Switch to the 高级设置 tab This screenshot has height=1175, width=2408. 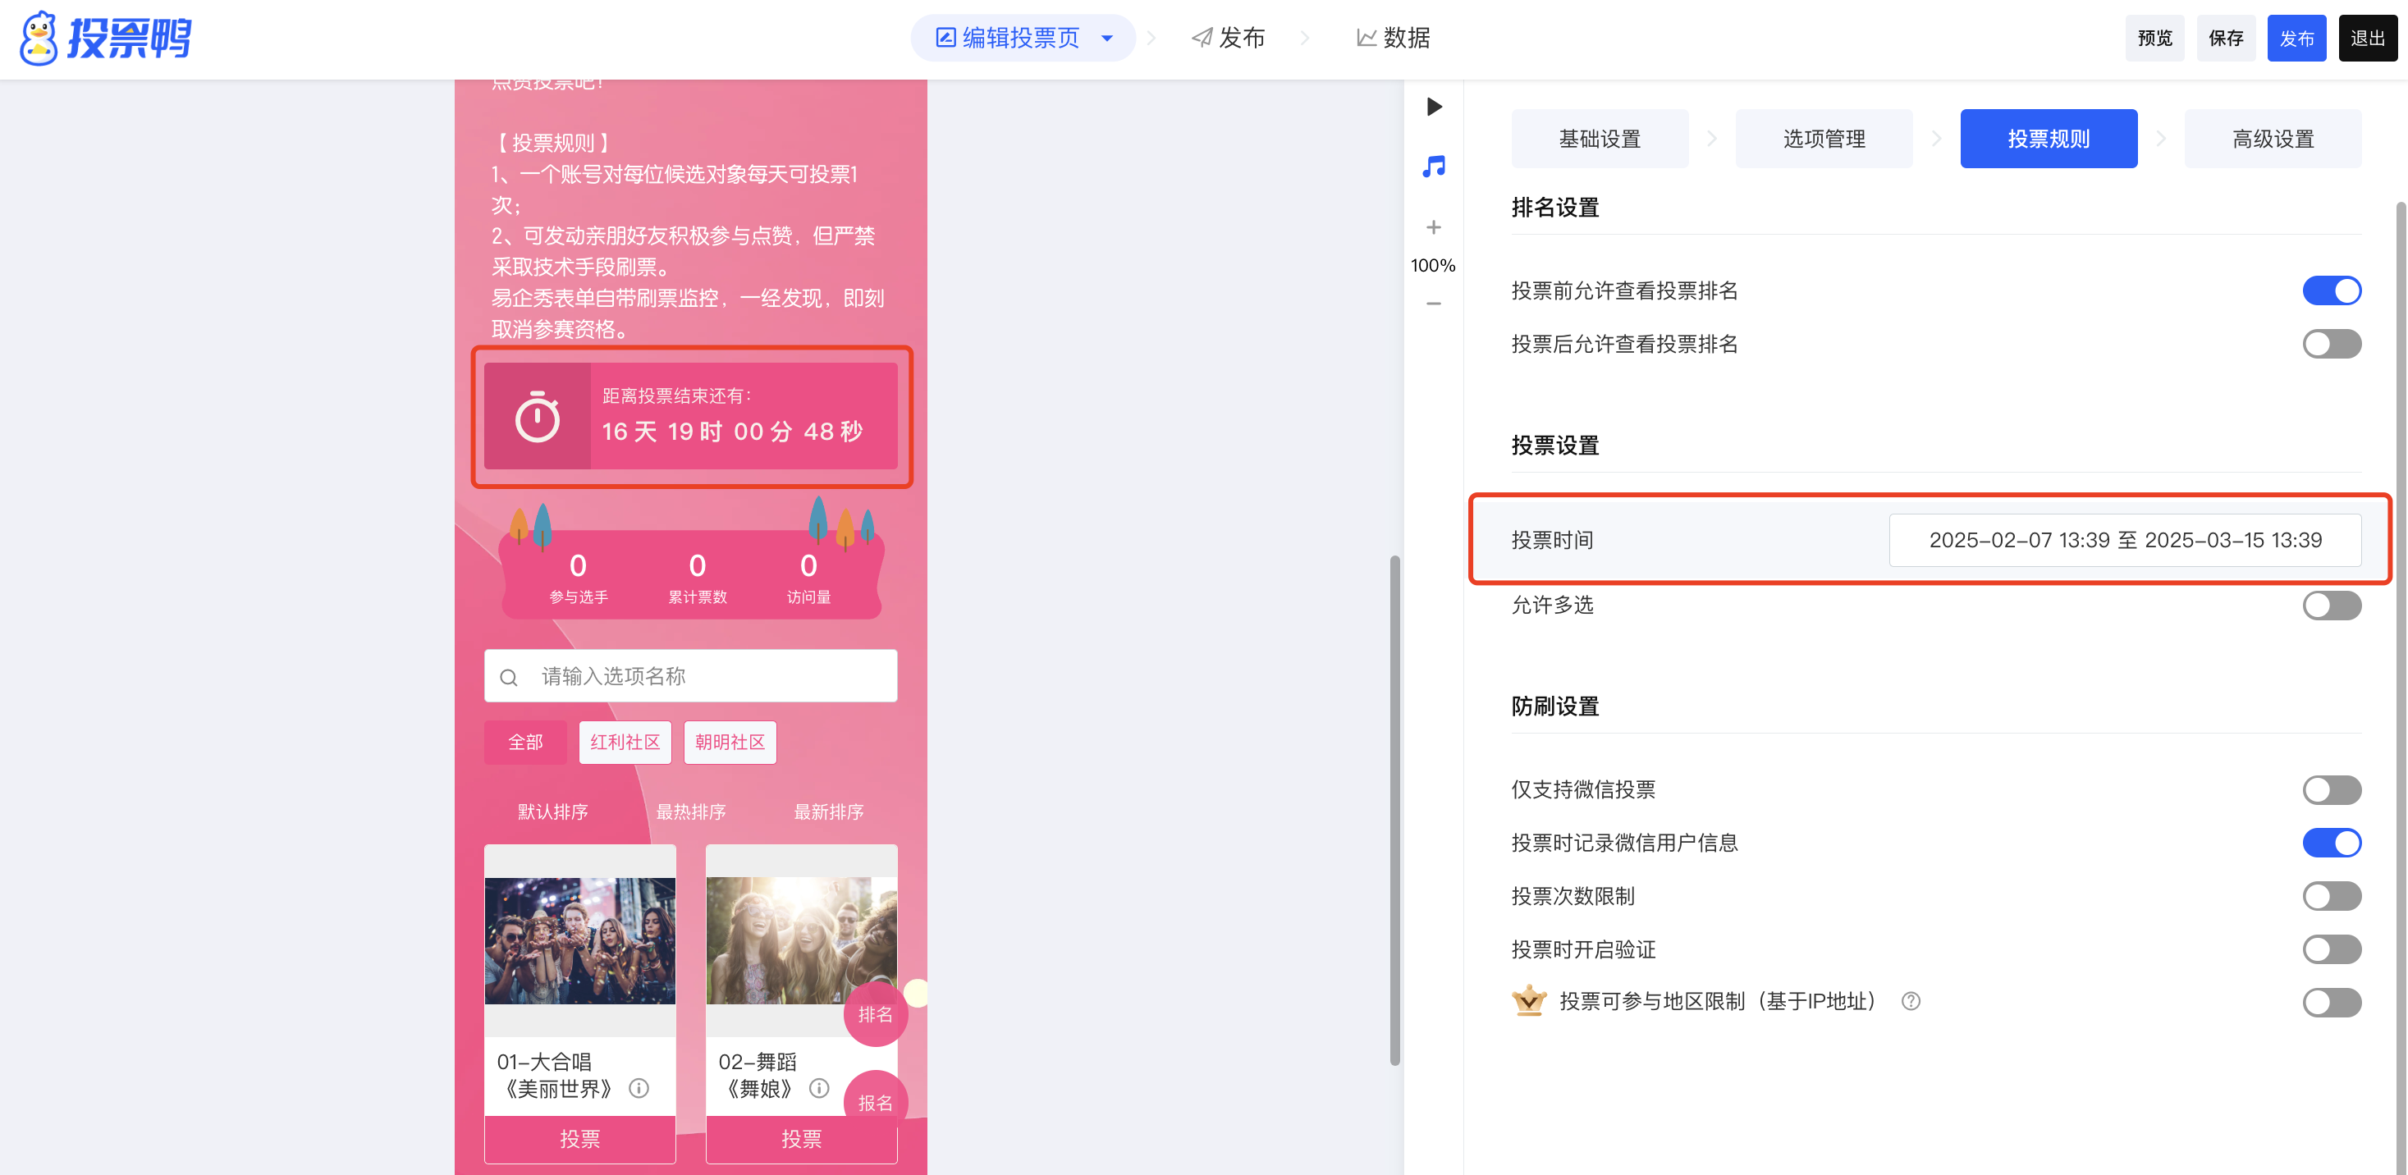[x=2273, y=139]
